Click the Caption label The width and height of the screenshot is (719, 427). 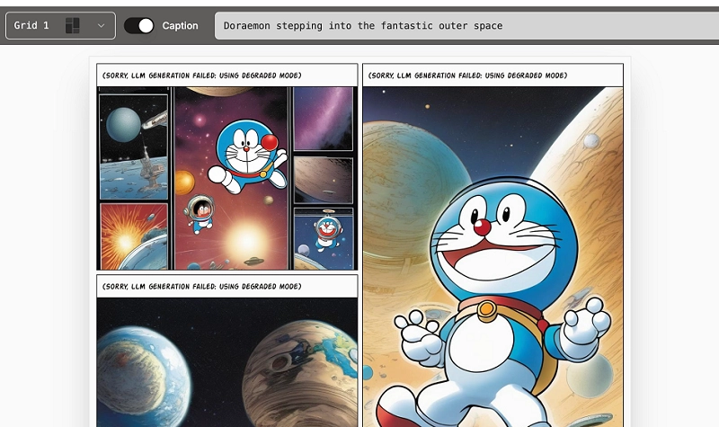coord(181,26)
